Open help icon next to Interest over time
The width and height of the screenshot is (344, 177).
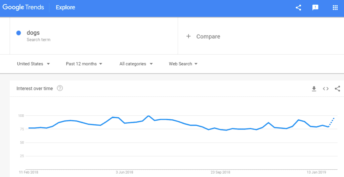[60, 88]
